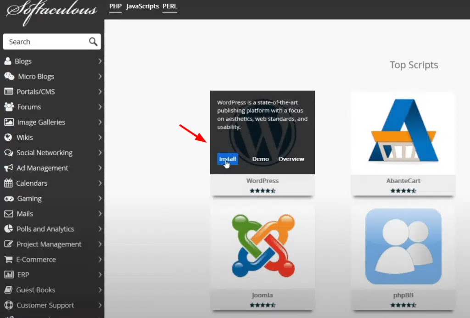Click the Ad Management megaphone icon
Viewport: 470px width, 318px height.
click(x=8, y=168)
